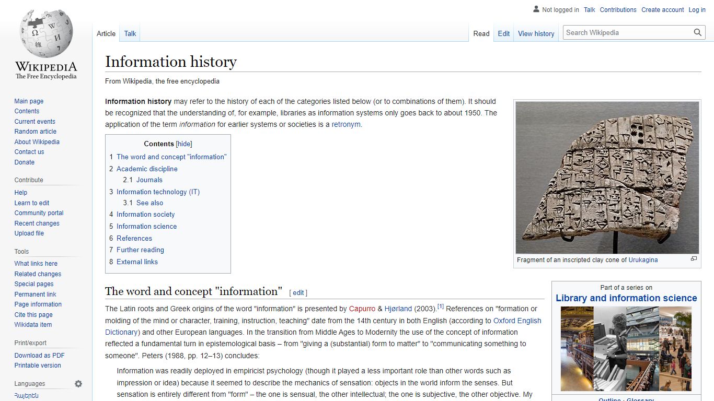
Task: Jump to See also subsection in contents
Action: (x=143, y=203)
